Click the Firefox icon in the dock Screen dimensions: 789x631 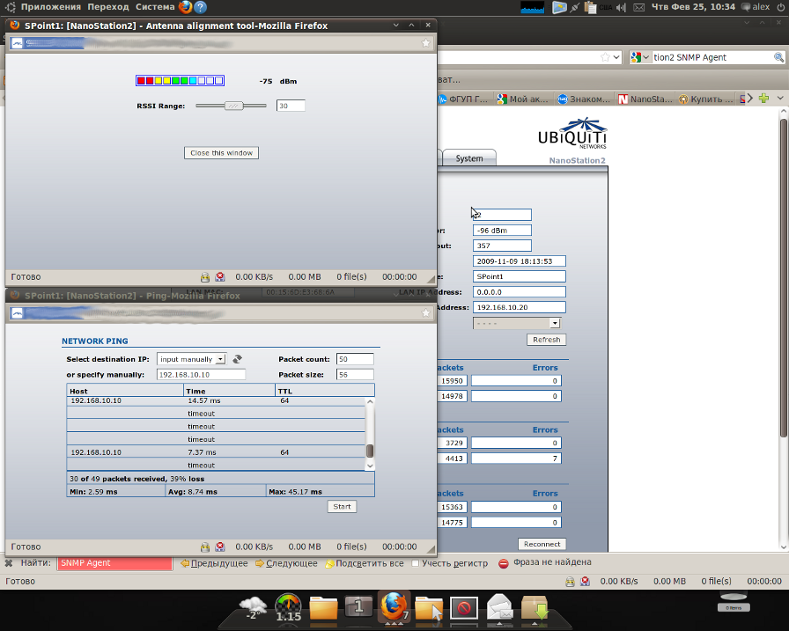394,607
